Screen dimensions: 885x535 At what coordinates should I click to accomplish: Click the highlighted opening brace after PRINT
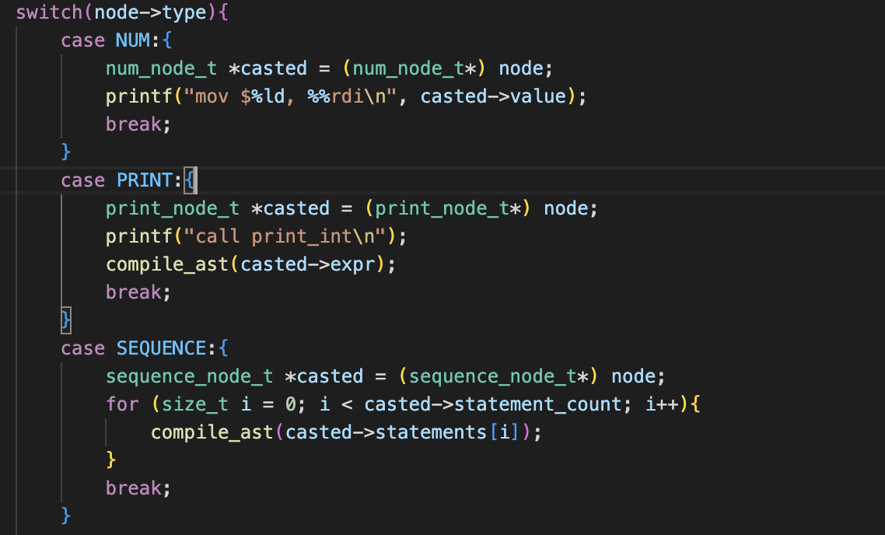click(x=191, y=180)
